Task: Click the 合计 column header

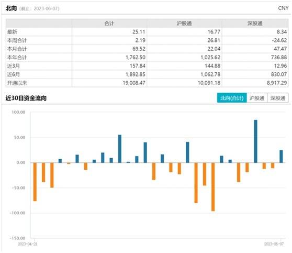Action: (109, 23)
